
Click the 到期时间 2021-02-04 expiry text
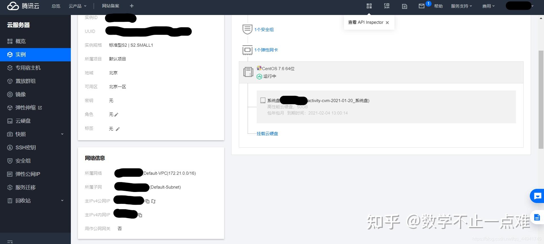[317, 113]
